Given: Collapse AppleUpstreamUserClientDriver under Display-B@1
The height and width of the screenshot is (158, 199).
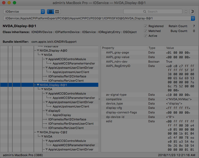Looking at the screenshot, I should [x=46, y=102].
